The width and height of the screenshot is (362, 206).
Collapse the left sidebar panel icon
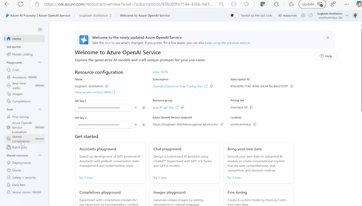click(x=40, y=29)
